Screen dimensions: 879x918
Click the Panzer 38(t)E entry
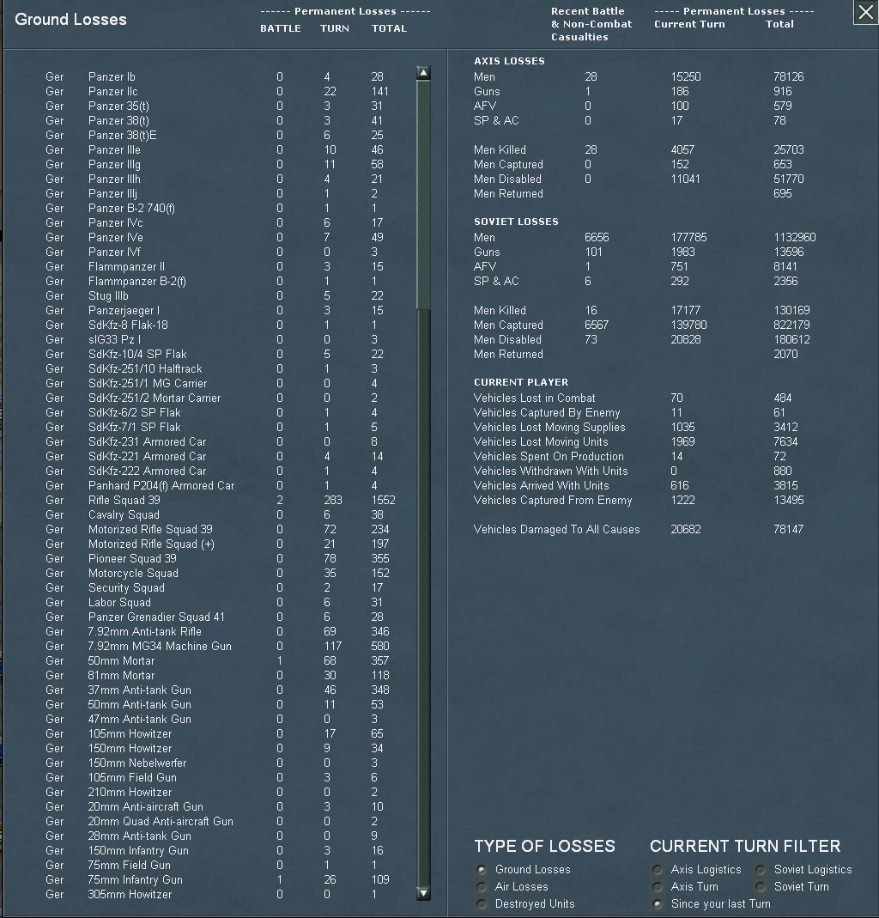[x=122, y=135]
